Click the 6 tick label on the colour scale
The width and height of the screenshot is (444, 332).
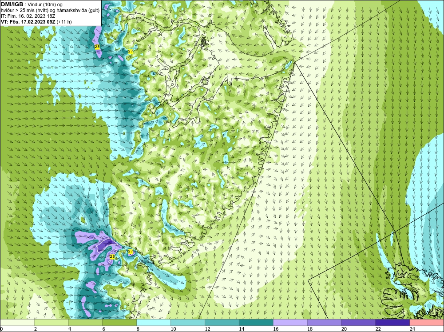click(103, 329)
